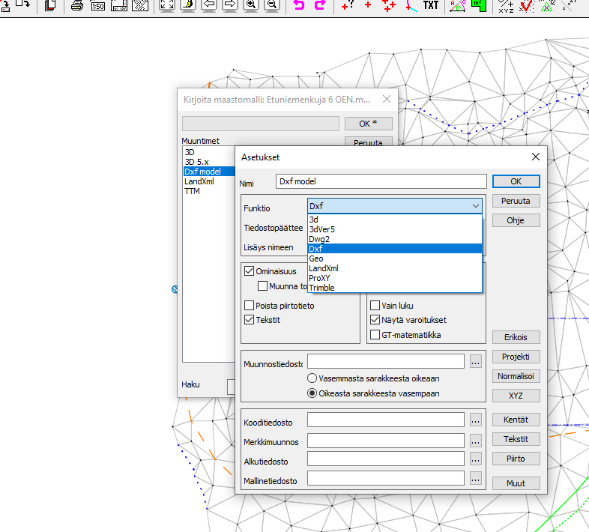Enable the Vain luku checkbox
Image resolution: width=589 pixels, height=532 pixels.
click(x=375, y=305)
